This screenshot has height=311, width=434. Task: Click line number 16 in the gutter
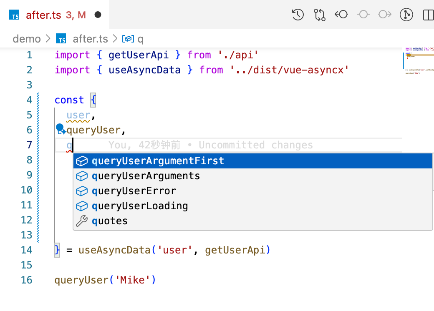point(26,280)
